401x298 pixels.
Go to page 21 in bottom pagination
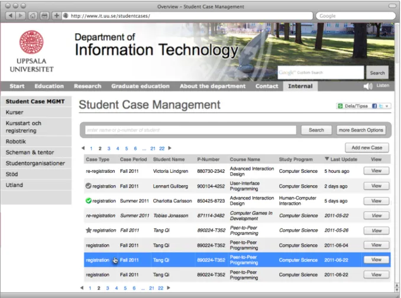pos(151,288)
